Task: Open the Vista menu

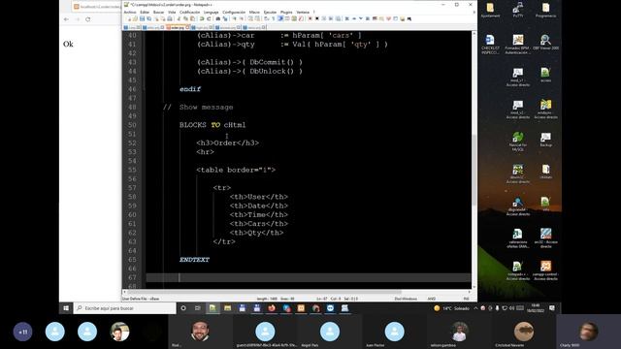Action: [172, 13]
